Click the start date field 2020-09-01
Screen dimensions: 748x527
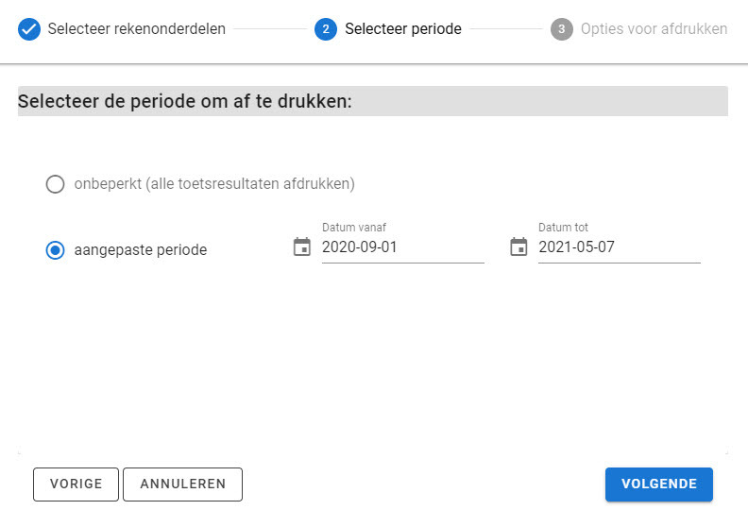click(402, 248)
